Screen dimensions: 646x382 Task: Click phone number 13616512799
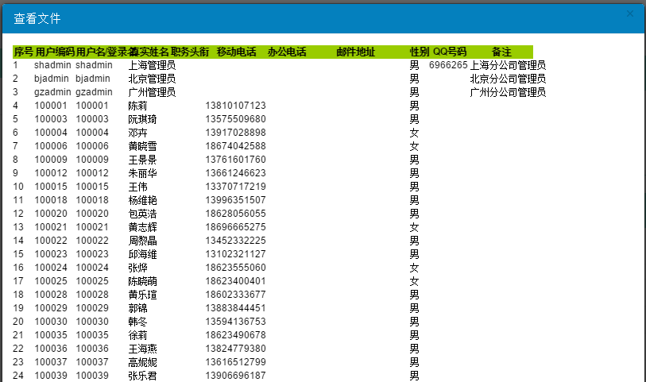[236, 362]
